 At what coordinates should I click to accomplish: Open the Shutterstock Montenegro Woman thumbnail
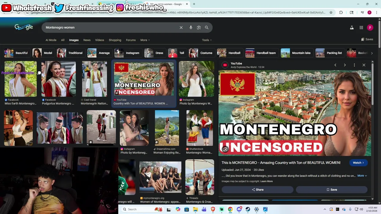point(200,128)
